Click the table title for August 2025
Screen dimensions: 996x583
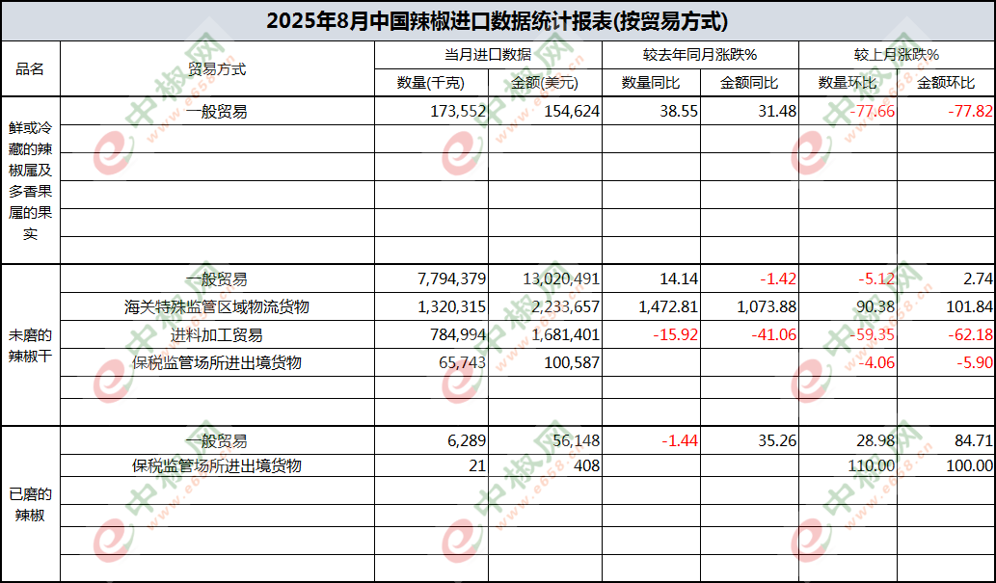(x=498, y=20)
